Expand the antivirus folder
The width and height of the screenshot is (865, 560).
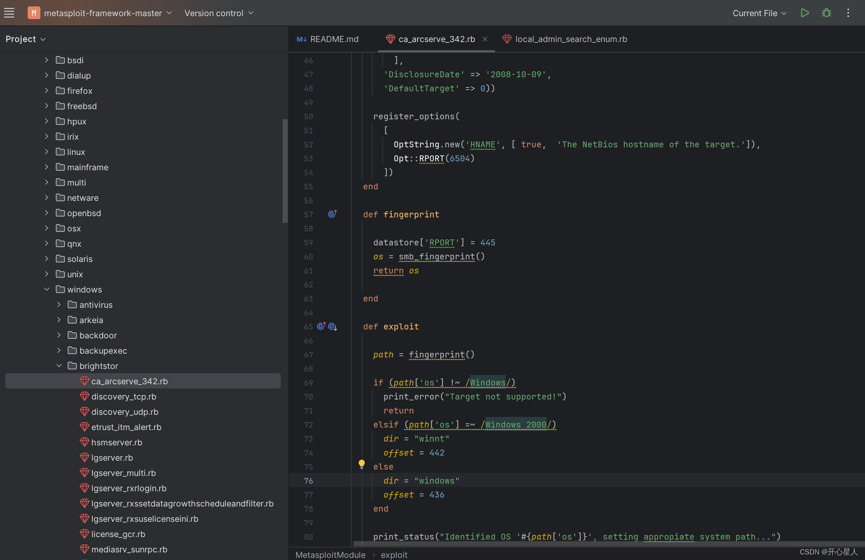59,304
